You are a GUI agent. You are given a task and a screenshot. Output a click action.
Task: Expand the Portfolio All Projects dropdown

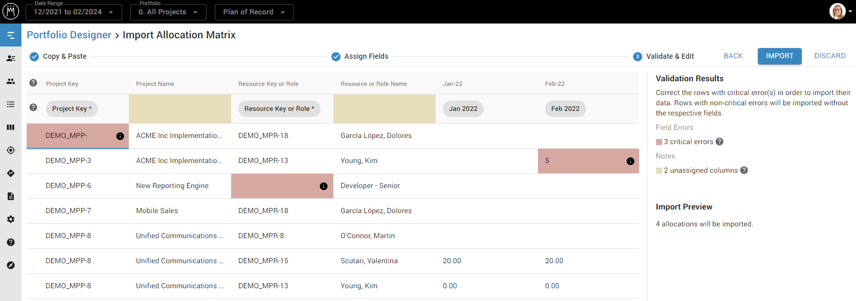pyautogui.click(x=168, y=12)
